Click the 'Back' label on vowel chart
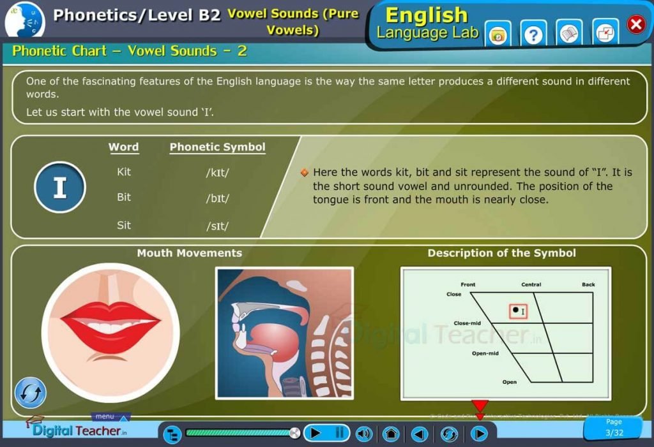 click(588, 284)
